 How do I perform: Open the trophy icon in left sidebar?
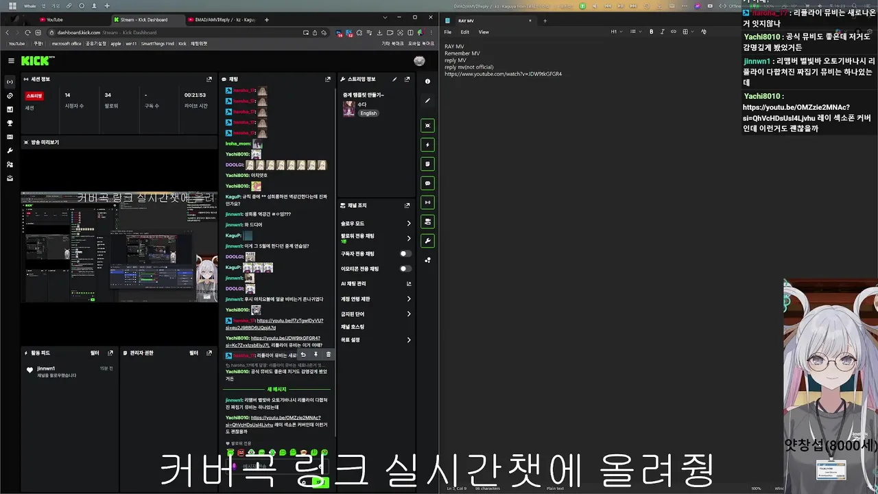coord(10,123)
